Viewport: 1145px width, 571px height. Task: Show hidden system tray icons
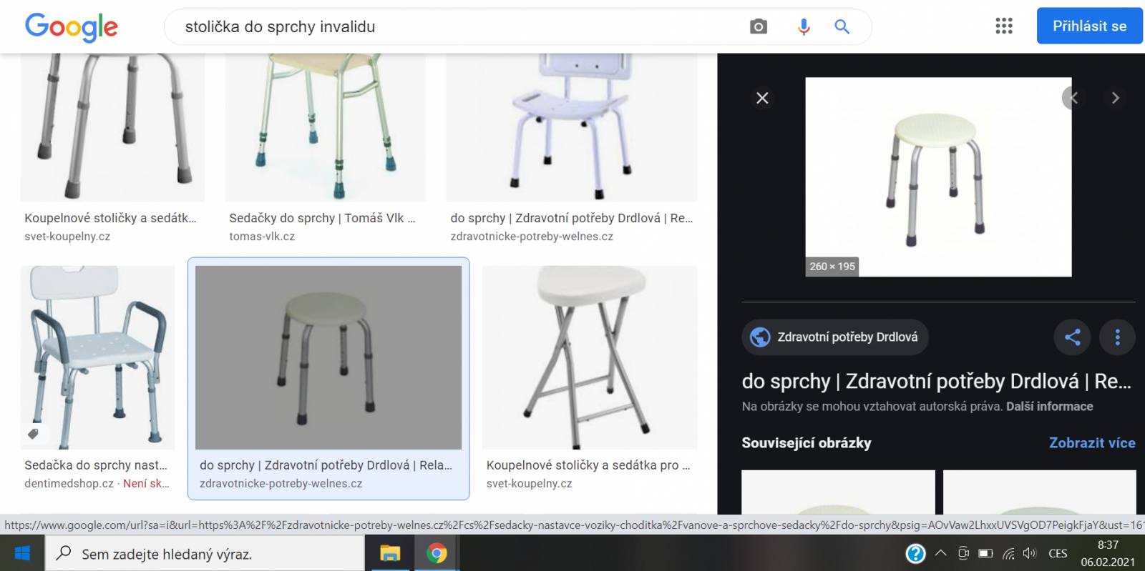941,553
